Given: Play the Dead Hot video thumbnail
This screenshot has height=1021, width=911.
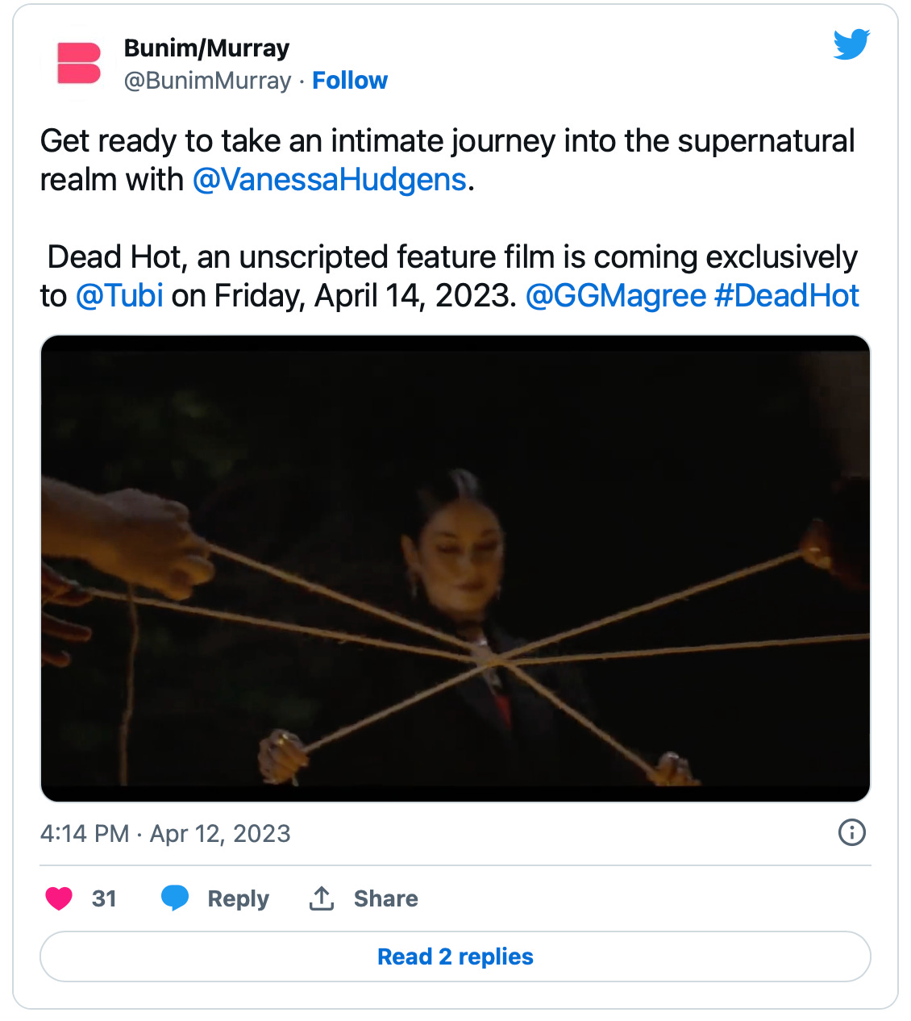Looking at the screenshot, I should (455, 568).
